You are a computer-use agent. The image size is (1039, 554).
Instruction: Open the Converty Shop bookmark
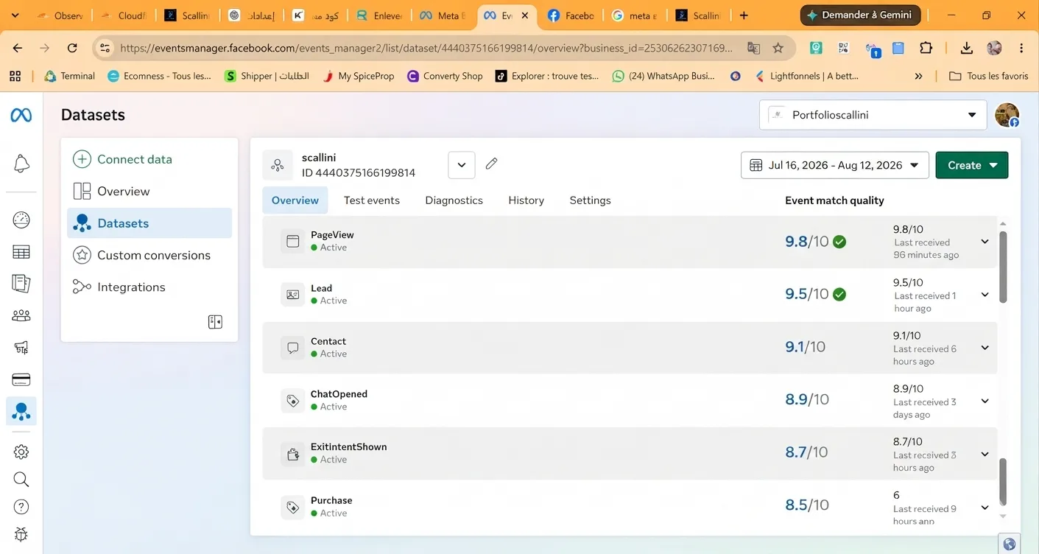(x=445, y=76)
